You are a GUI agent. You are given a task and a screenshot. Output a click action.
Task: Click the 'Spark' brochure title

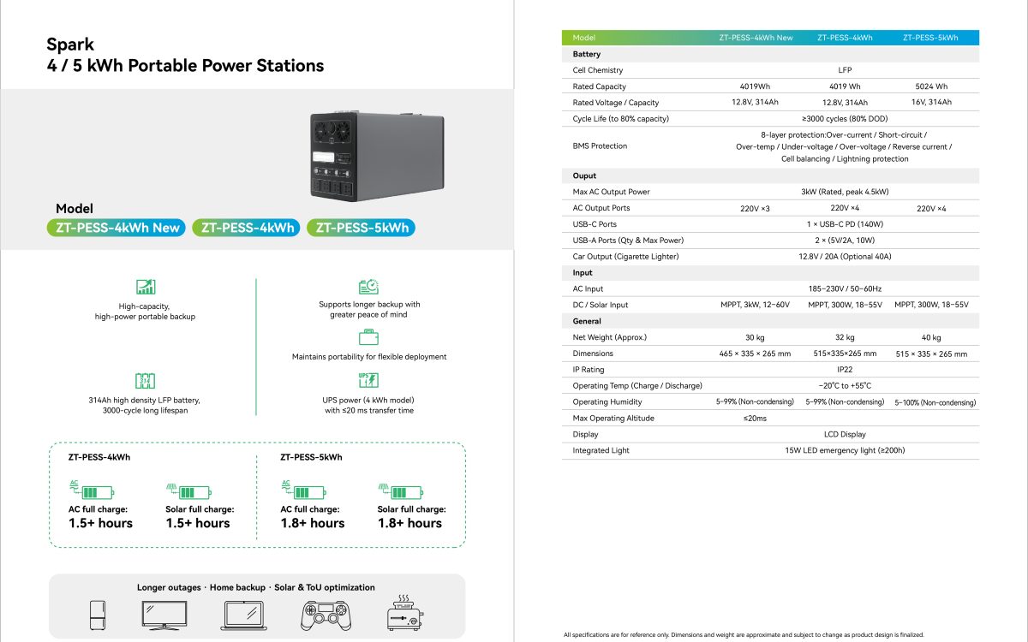tap(70, 45)
